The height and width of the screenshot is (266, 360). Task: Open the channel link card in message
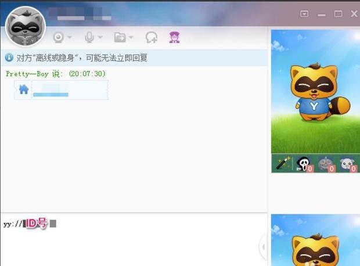pyautogui.click(x=61, y=90)
